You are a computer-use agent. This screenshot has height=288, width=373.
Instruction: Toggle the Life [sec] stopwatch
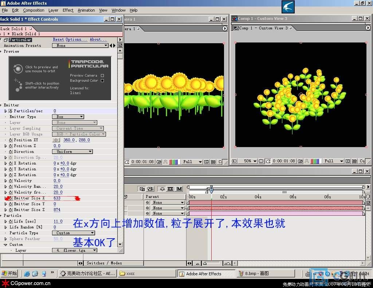(11, 222)
